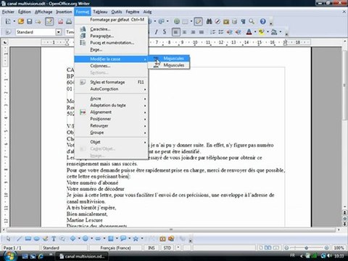Toggle Centered alignment
Image resolution: width=348 pixels, height=261 pixels.
184,32
